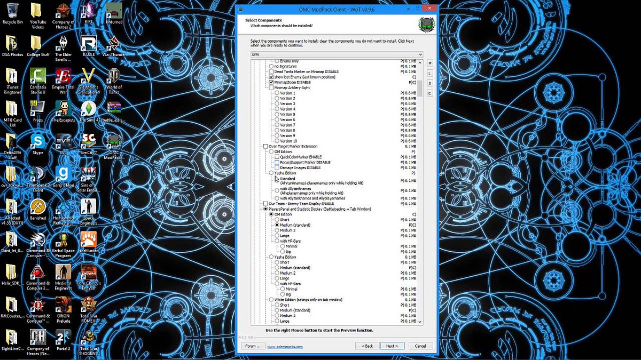641x360 pixels.
Task: Click the 'L' side button beside list
Action: pyautogui.click(x=429, y=73)
